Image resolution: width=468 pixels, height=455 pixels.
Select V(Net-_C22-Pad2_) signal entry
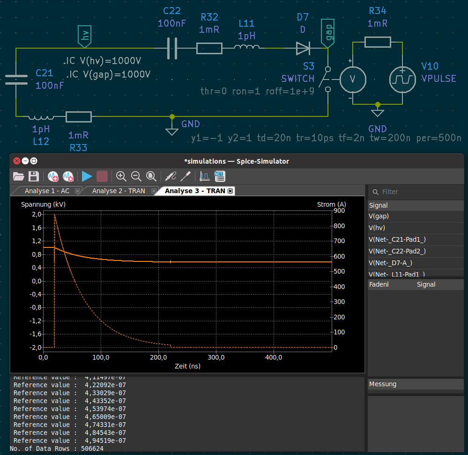tap(397, 251)
